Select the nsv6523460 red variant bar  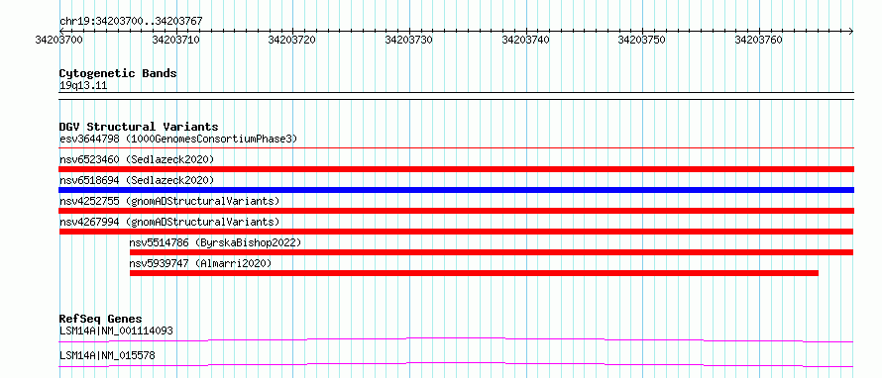(456, 169)
